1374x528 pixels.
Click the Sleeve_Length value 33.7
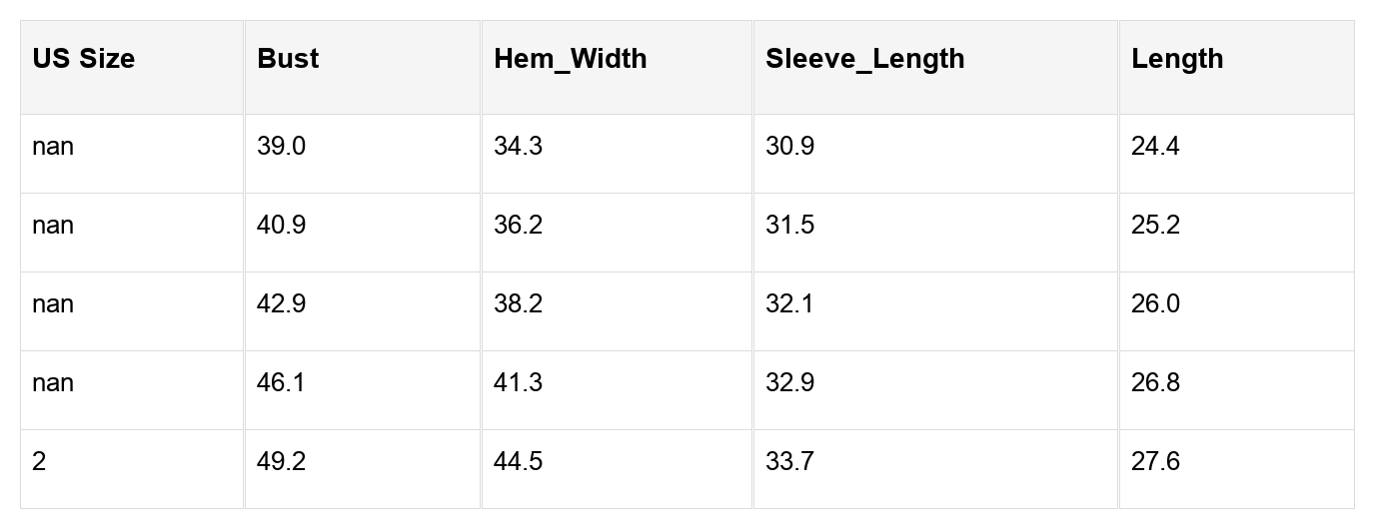point(789,462)
